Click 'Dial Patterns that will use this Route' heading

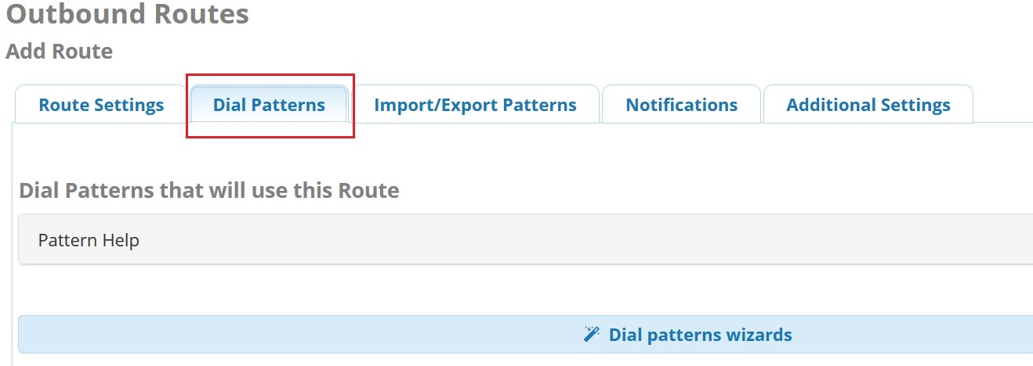pos(208,190)
